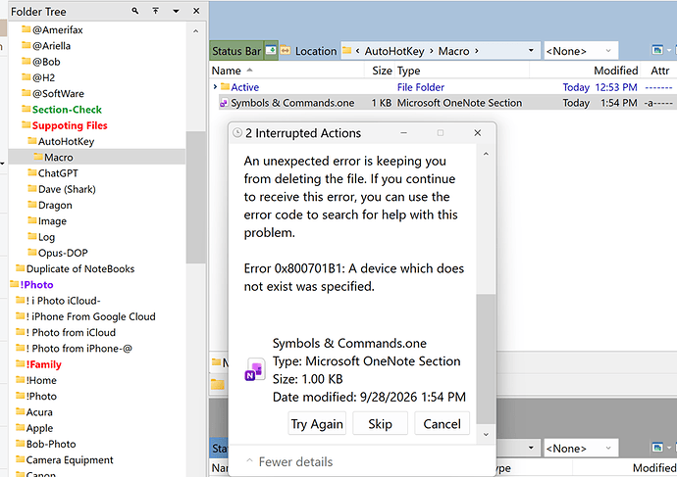Click the large OneNote file icon in dialog
The image size is (677, 477).
pos(255,370)
